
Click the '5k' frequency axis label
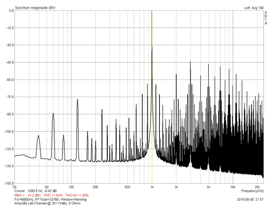click(209, 187)
